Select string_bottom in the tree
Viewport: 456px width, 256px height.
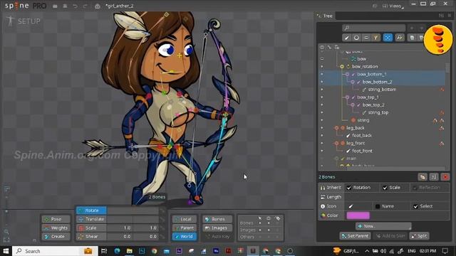pyautogui.click(x=382, y=90)
